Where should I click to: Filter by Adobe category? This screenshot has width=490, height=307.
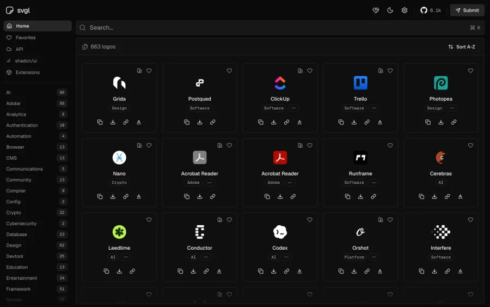37,103
